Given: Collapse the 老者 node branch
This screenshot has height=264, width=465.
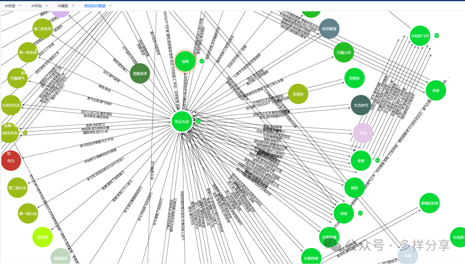Looking at the screenshot, I should [377, 160].
